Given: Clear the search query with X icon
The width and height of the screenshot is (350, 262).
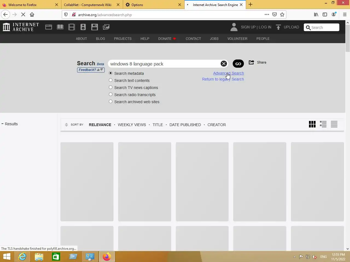Looking at the screenshot, I should pos(224,64).
